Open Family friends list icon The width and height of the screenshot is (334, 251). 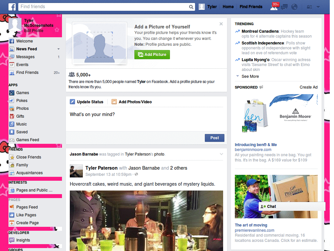click(12, 165)
